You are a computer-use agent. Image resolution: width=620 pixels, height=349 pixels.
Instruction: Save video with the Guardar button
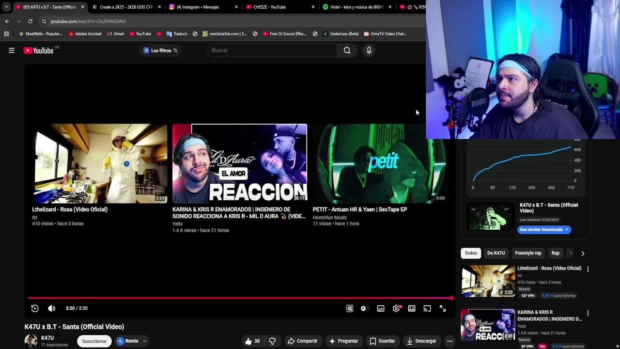pos(382,341)
